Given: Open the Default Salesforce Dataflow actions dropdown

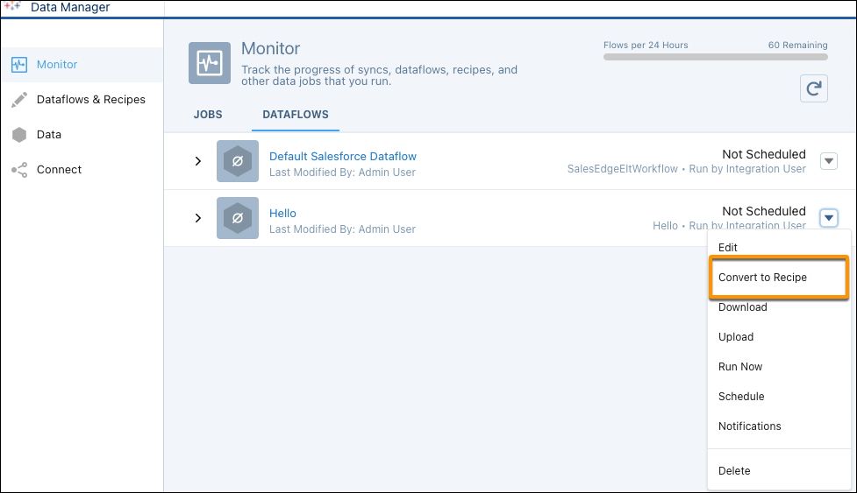Looking at the screenshot, I should (x=829, y=161).
